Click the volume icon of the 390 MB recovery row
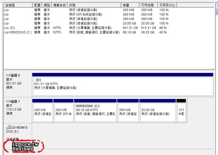Image resolution: width=218 pixels, height=155 pixels. [x=7, y=19]
